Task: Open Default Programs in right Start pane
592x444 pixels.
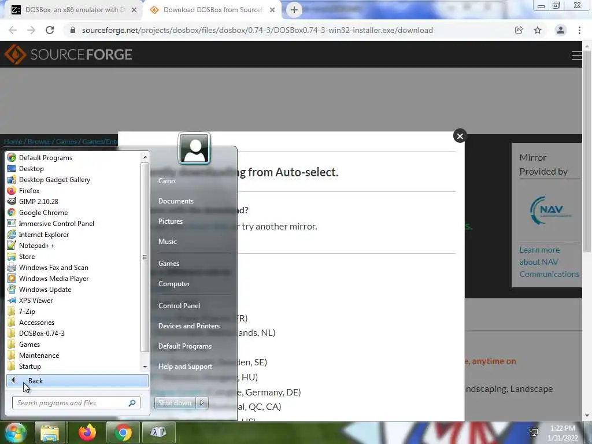Action: [184, 346]
